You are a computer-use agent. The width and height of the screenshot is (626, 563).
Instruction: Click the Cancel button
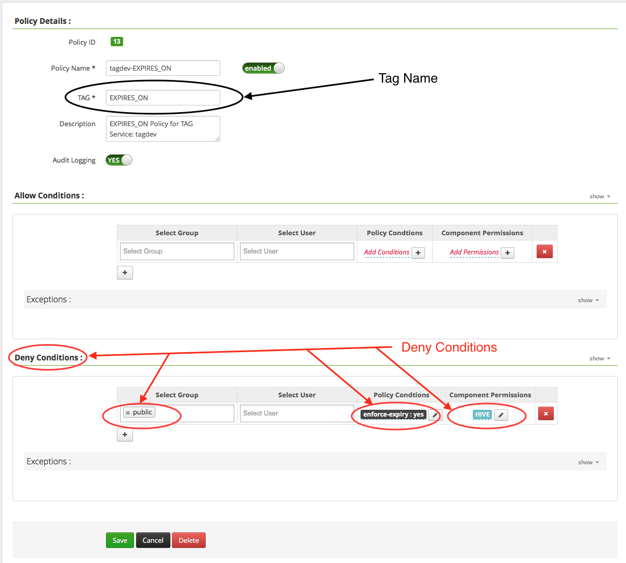[153, 540]
